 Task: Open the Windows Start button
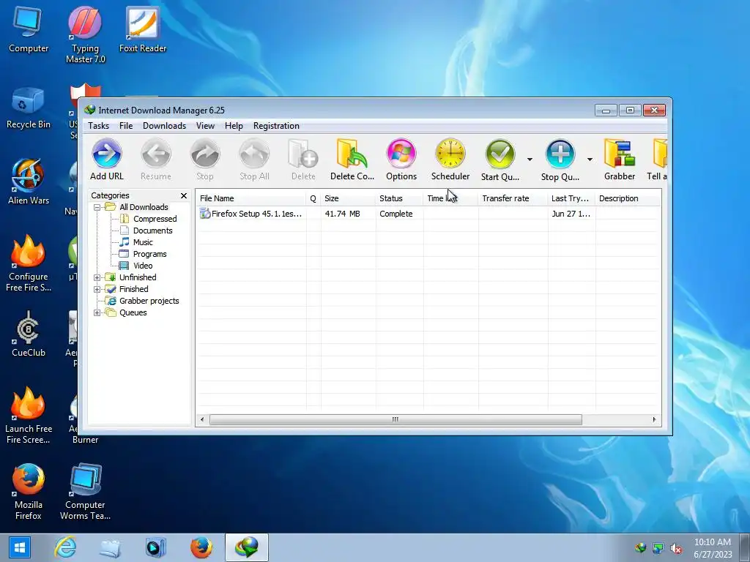pyautogui.click(x=18, y=547)
